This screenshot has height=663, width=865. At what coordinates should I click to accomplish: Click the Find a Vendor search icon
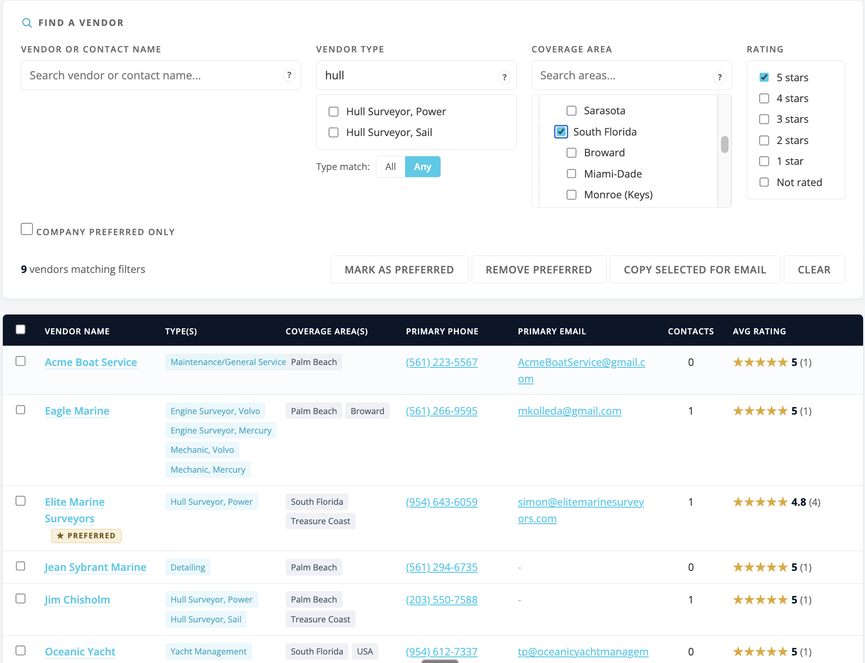27,23
